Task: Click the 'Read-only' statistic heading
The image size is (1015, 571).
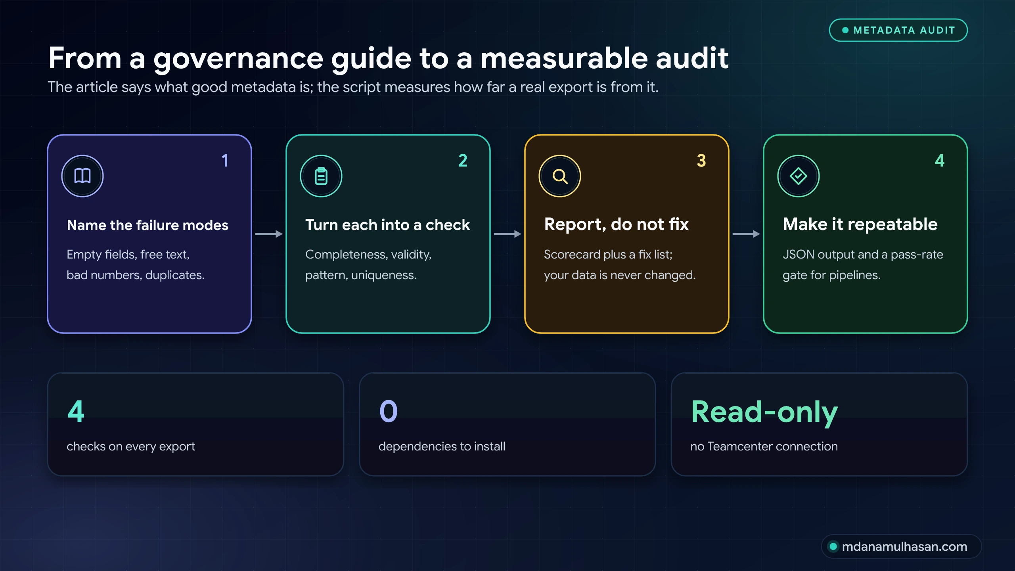Action: pos(764,413)
